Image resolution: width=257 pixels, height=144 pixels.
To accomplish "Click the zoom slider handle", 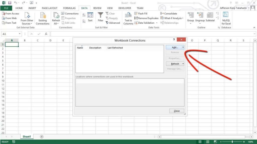I will point(232,142).
